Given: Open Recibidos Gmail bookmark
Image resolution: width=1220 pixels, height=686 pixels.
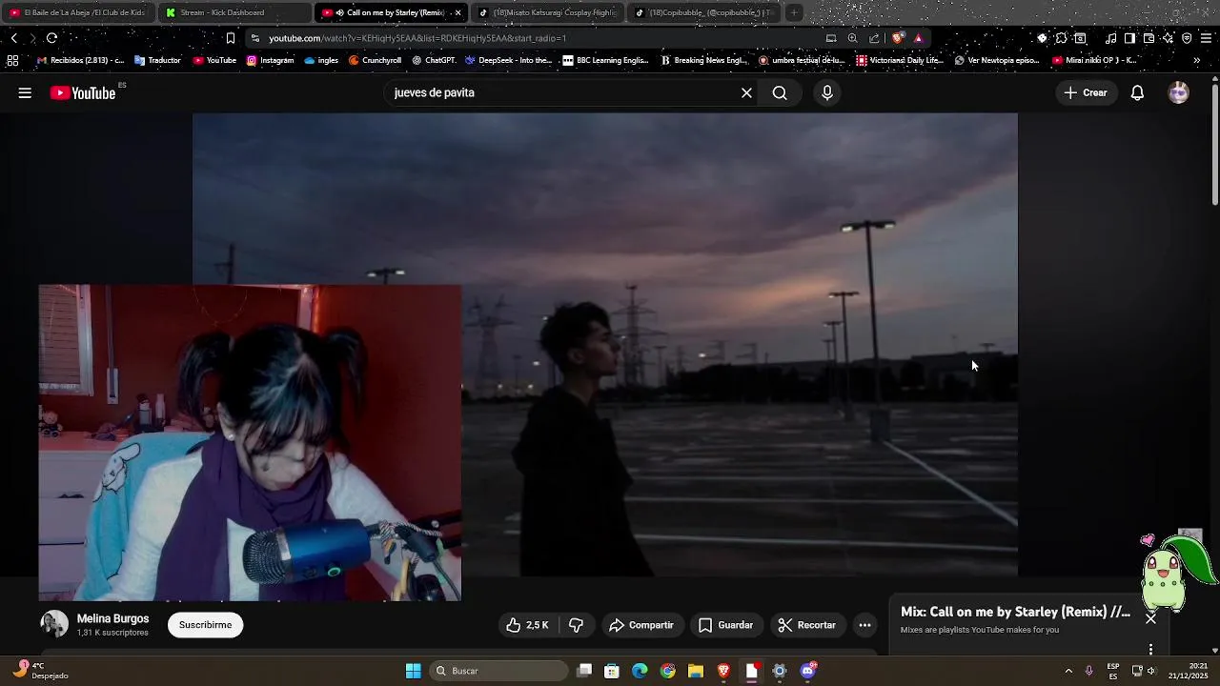Looking at the screenshot, I should click(80, 60).
